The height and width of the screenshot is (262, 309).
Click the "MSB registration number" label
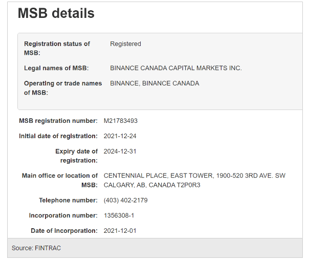[x=58, y=121]
